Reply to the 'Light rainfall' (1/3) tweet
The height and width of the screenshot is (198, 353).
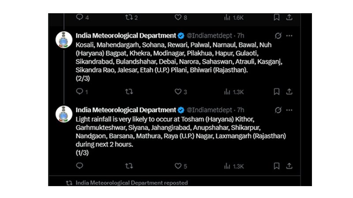coord(80,166)
